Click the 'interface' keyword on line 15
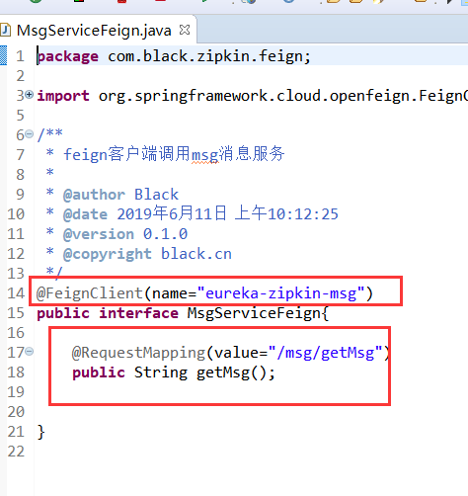This screenshot has height=496, width=468. (138, 313)
